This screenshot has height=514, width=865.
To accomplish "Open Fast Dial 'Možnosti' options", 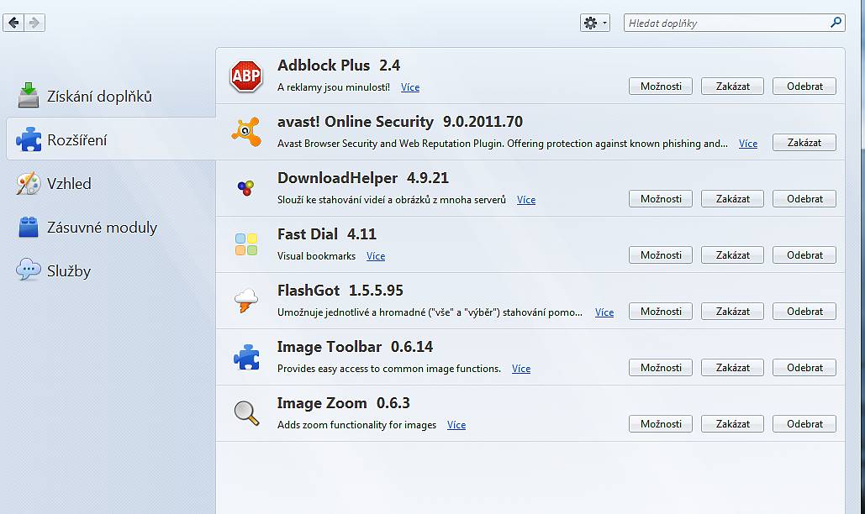I will [x=661, y=254].
